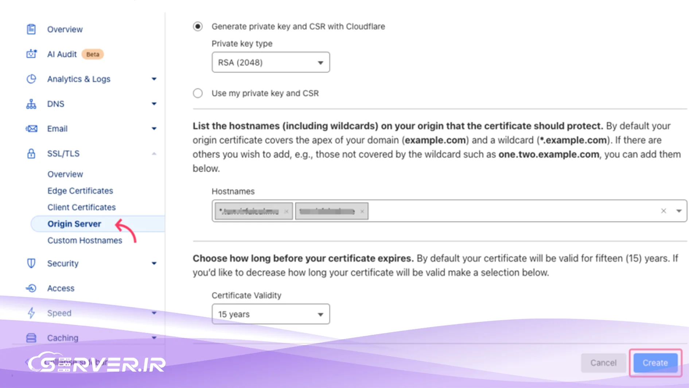Expand the Speed menu arrow
Screen dimensions: 689x388
click(154, 313)
